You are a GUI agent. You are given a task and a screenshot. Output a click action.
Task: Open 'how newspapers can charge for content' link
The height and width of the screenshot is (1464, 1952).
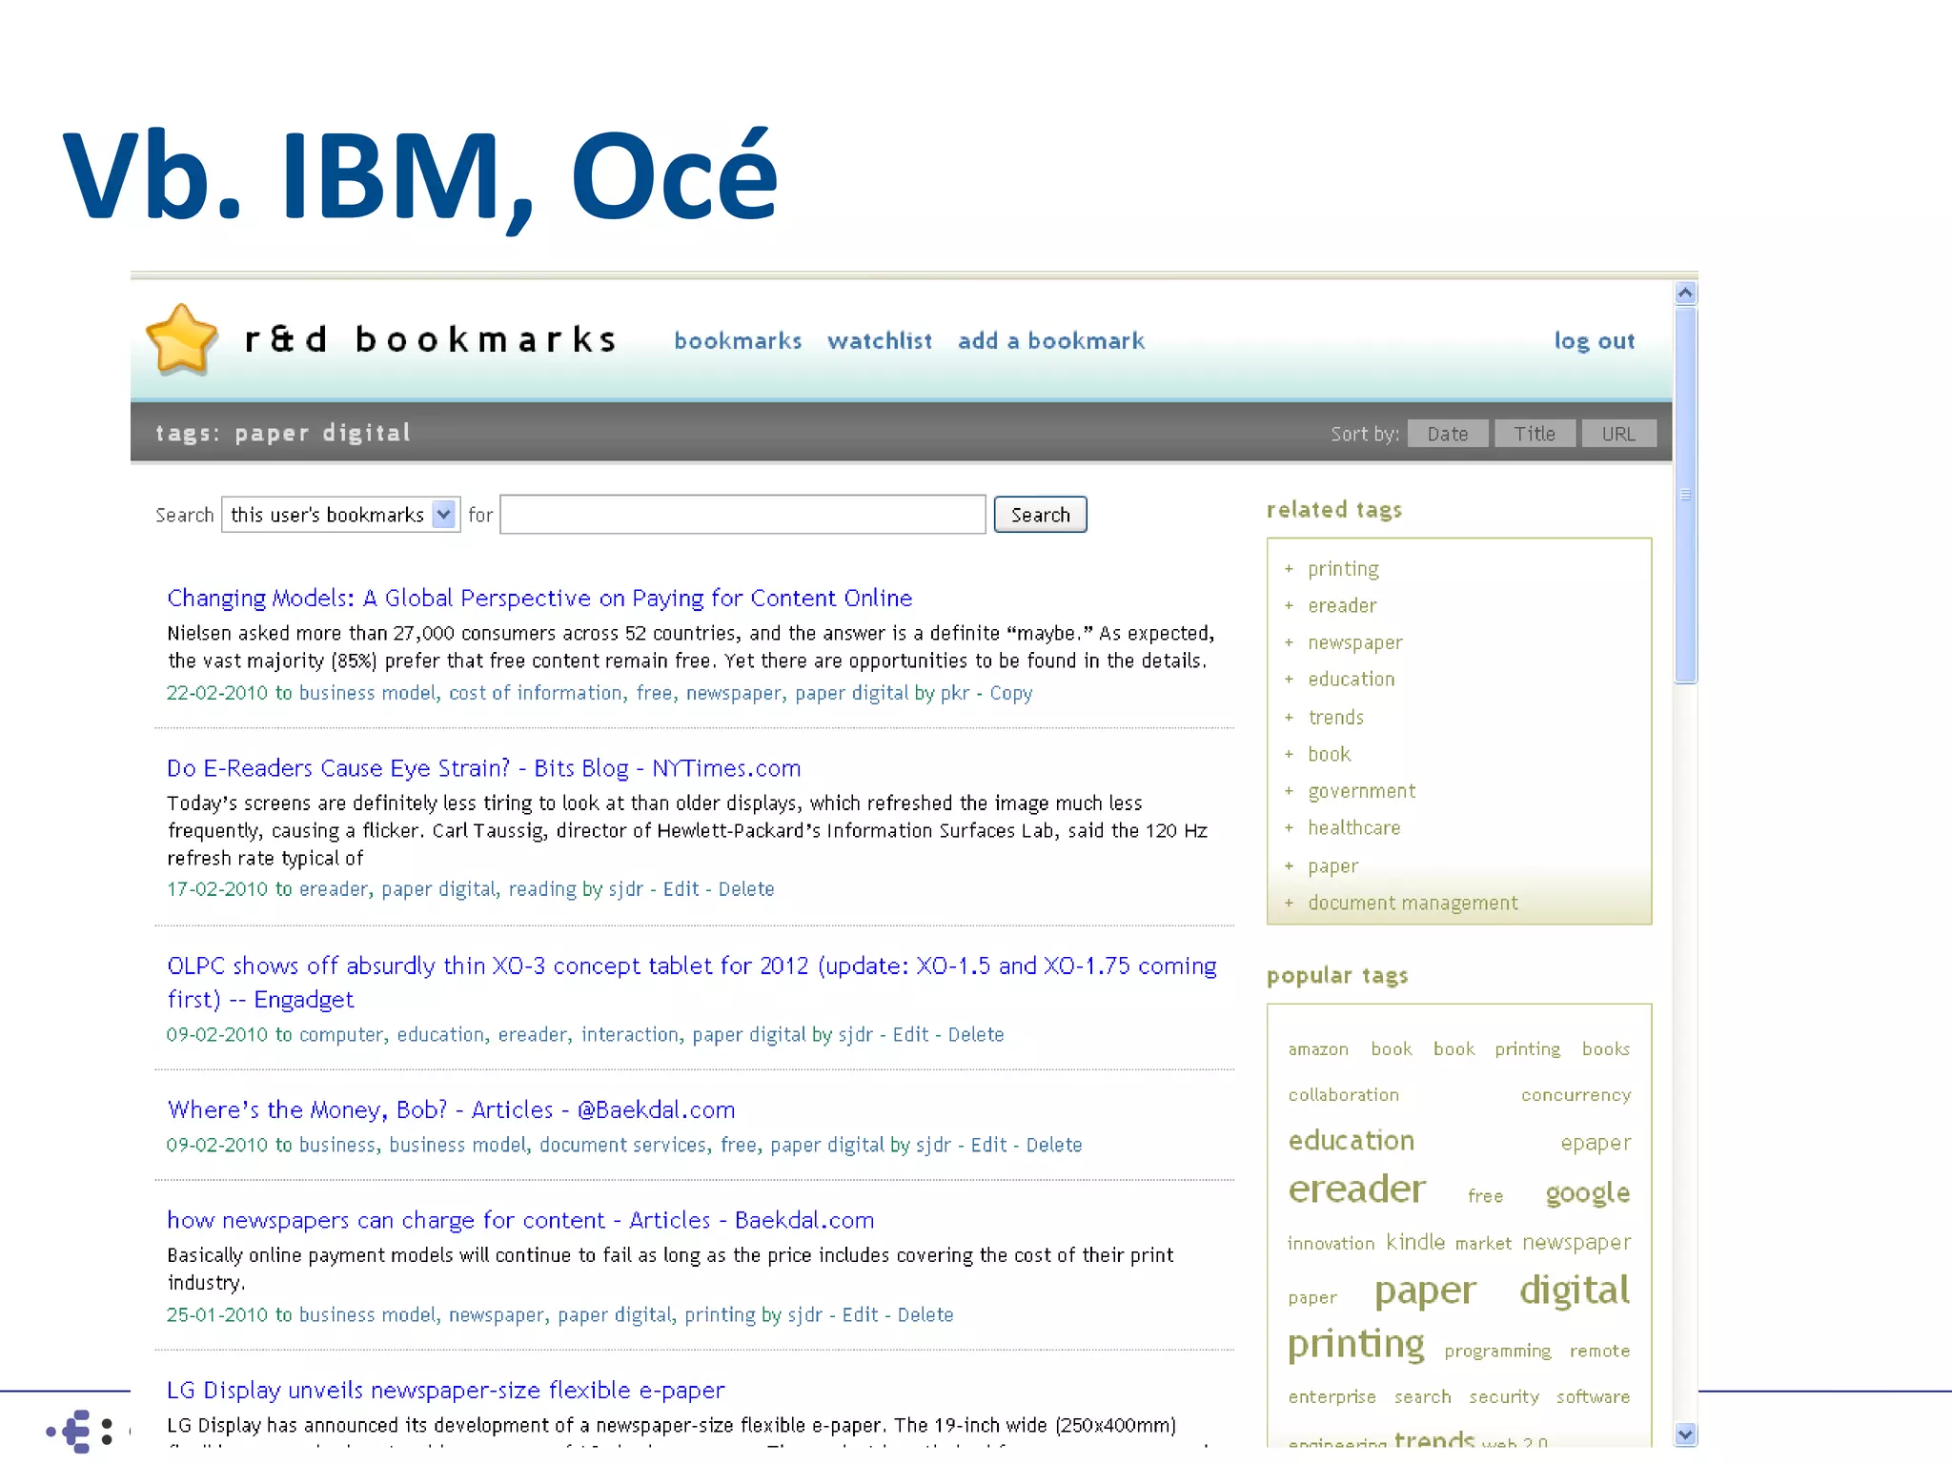coord(520,1220)
